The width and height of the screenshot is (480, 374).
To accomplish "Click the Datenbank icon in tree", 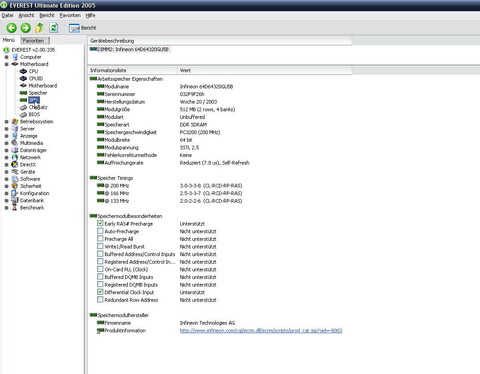I will point(15,200).
